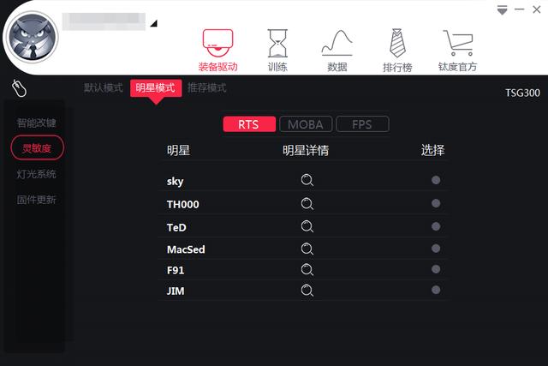Click the player name sky

tap(175, 181)
